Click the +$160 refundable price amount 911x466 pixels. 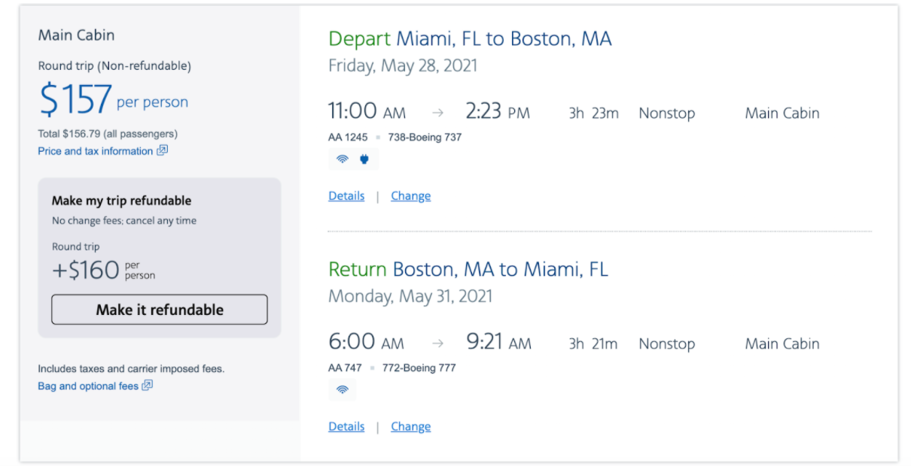click(86, 270)
